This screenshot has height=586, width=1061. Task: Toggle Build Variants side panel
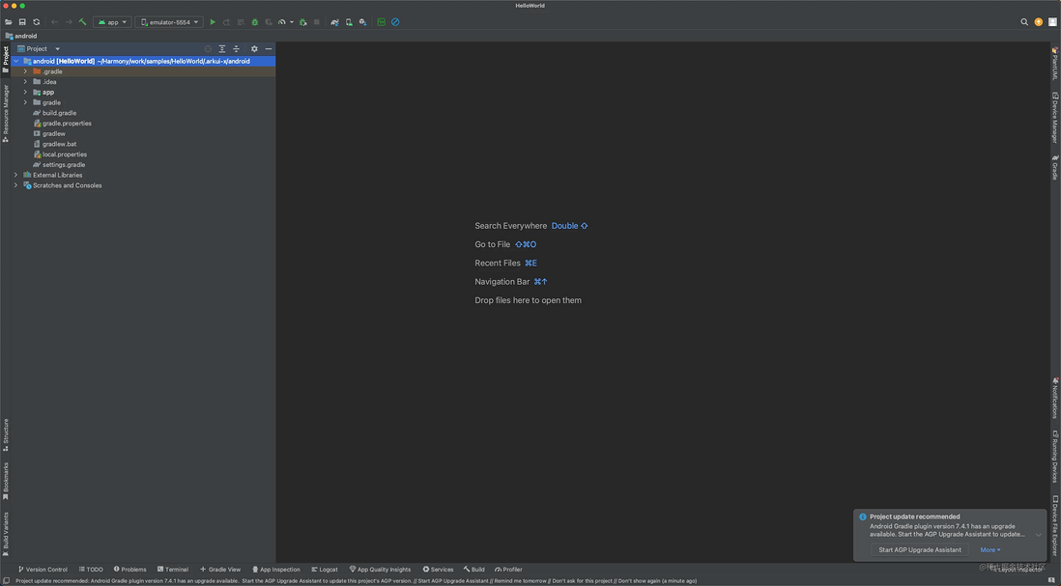coord(6,533)
